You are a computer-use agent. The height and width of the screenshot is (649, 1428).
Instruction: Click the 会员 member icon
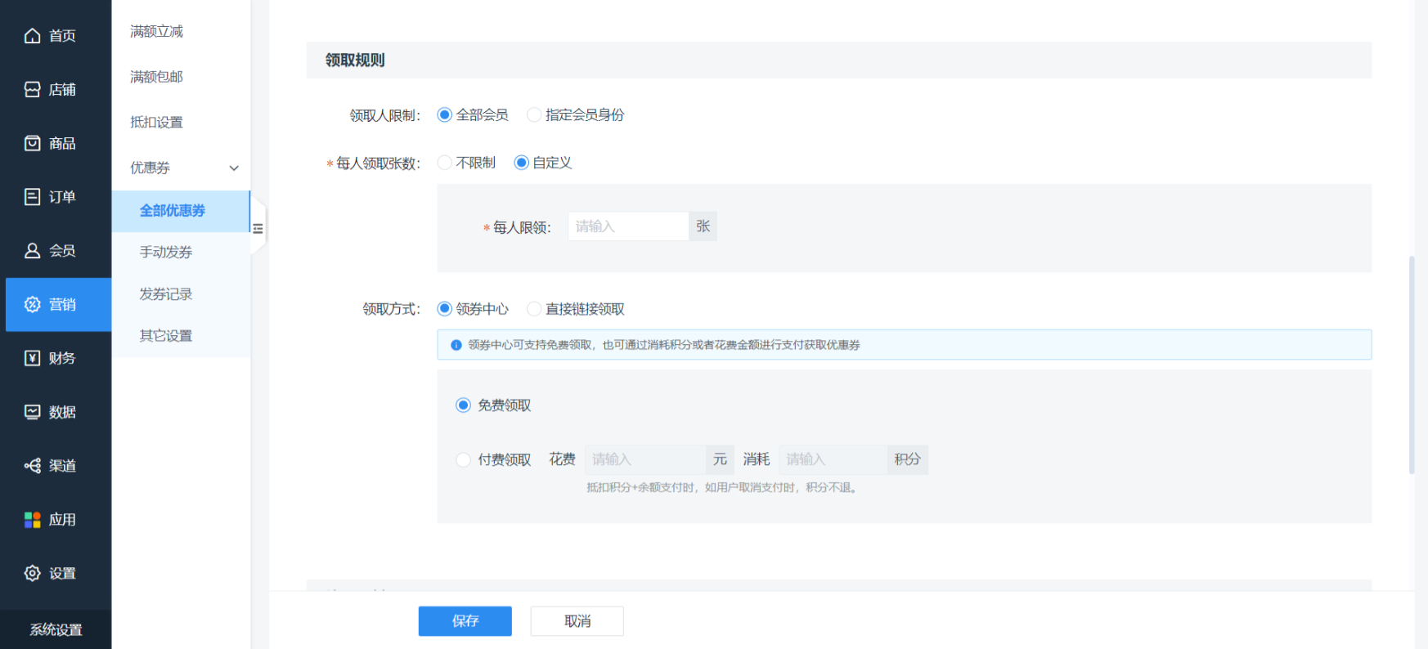(x=33, y=250)
